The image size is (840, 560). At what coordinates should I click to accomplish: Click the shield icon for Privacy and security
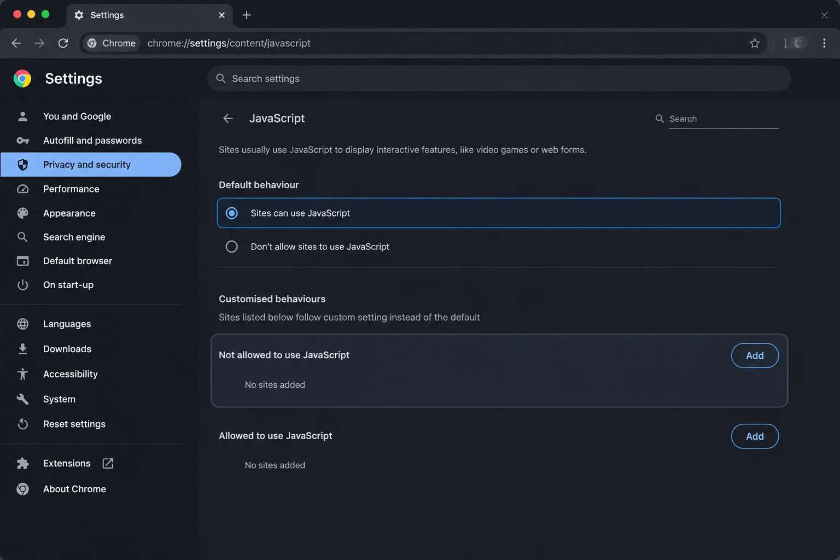coord(23,165)
